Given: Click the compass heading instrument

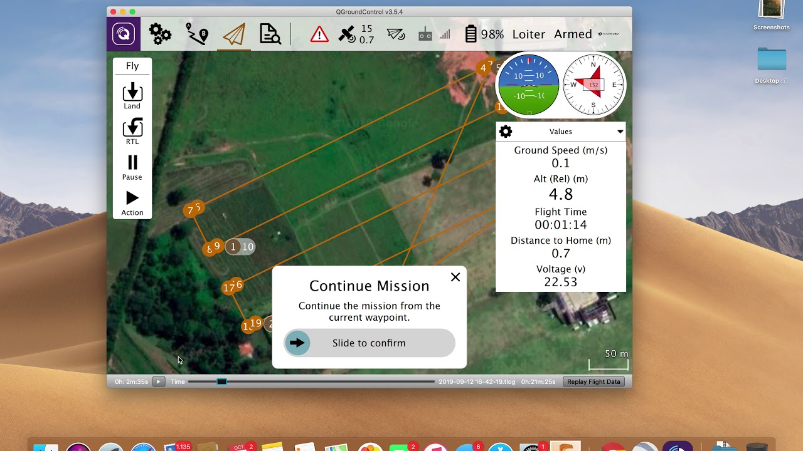Looking at the screenshot, I should pyautogui.click(x=593, y=85).
